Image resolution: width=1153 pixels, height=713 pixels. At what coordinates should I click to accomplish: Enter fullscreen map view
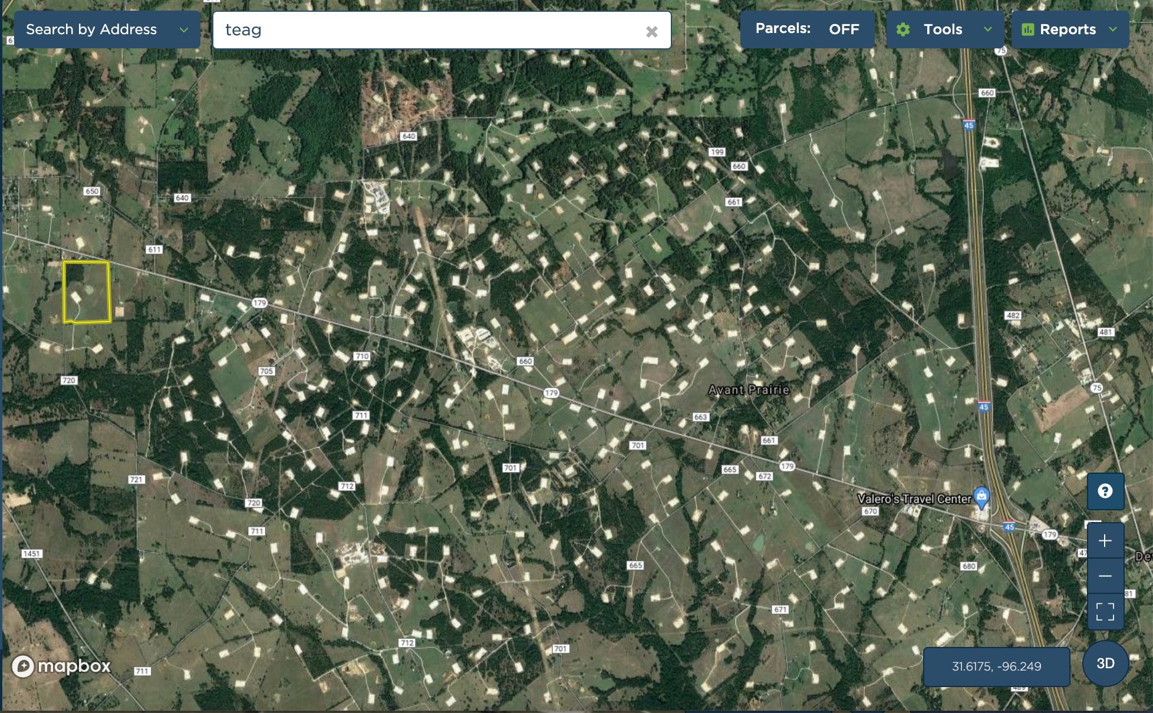pyautogui.click(x=1105, y=612)
